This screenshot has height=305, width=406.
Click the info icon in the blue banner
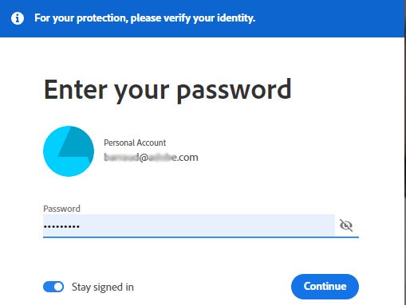pos(18,18)
